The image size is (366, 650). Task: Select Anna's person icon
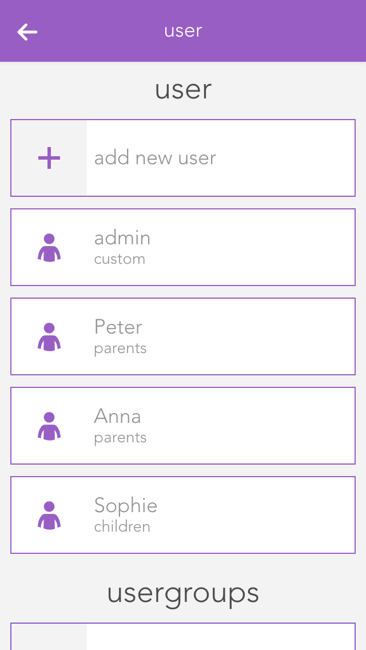(49, 426)
